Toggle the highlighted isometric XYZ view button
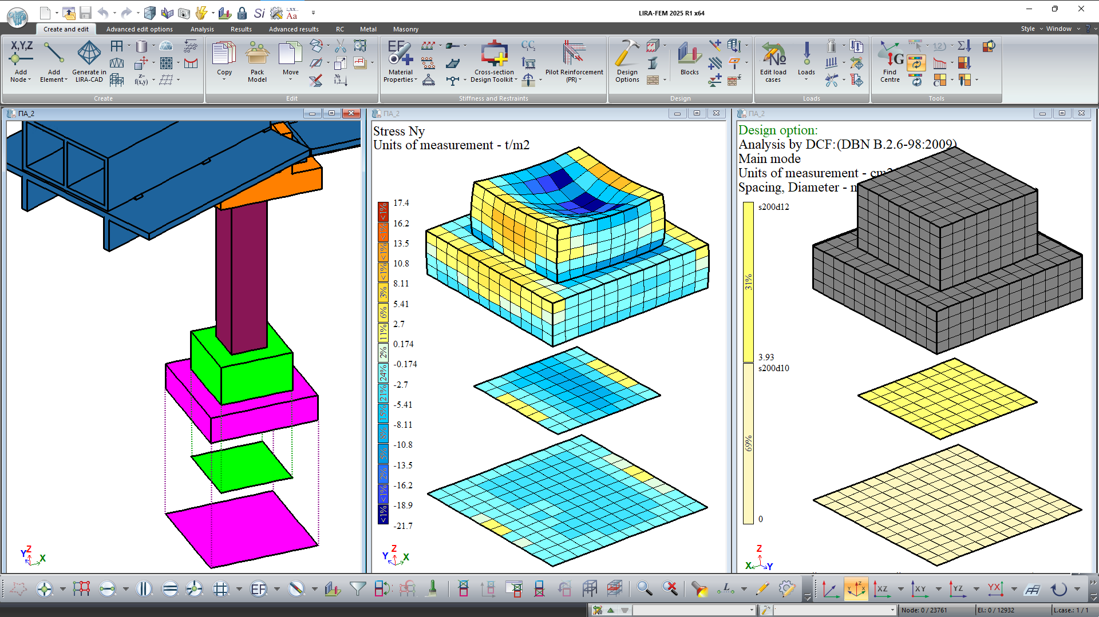Viewport: 1099px width, 617px height. coord(856,588)
